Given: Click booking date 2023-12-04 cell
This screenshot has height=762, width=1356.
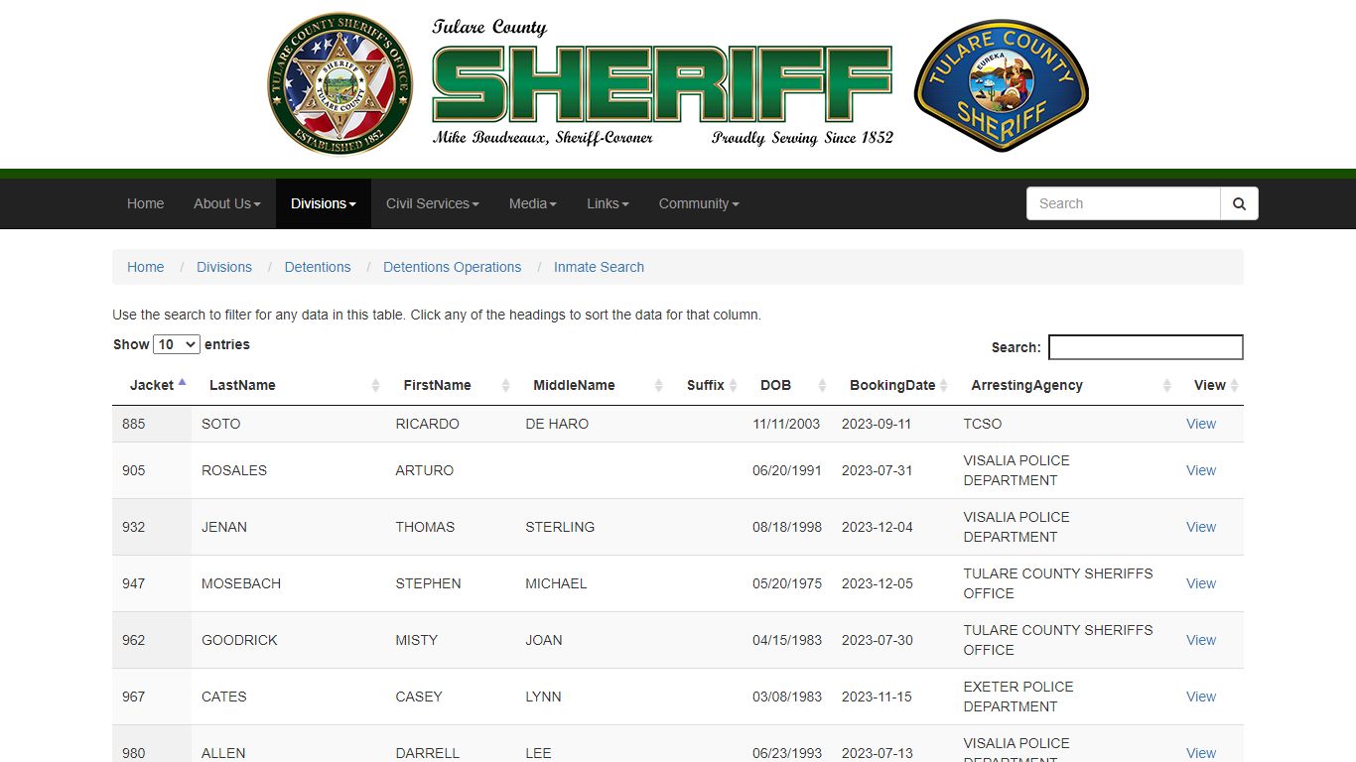Looking at the screenshot, I should 892,527.
